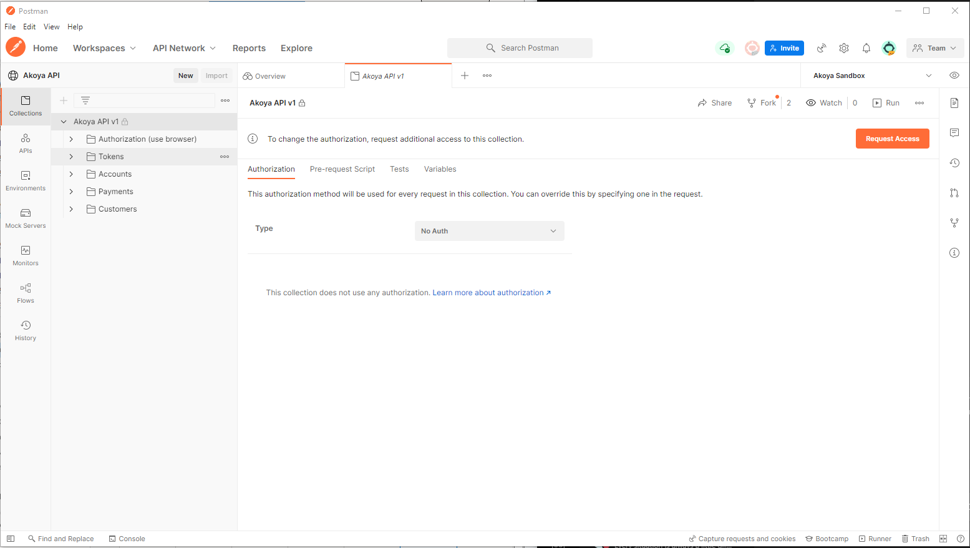Viewport: 970px width, 548px height.
Task: Open the Settings gear icon
Action: (844, 48)
